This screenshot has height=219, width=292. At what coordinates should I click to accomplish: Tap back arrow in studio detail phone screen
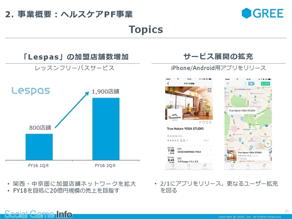click(x=168, y=83)
